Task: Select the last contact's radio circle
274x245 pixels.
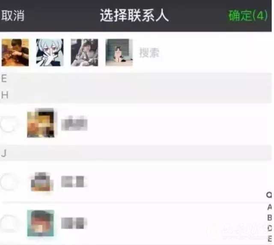Action: coord(8,223)
